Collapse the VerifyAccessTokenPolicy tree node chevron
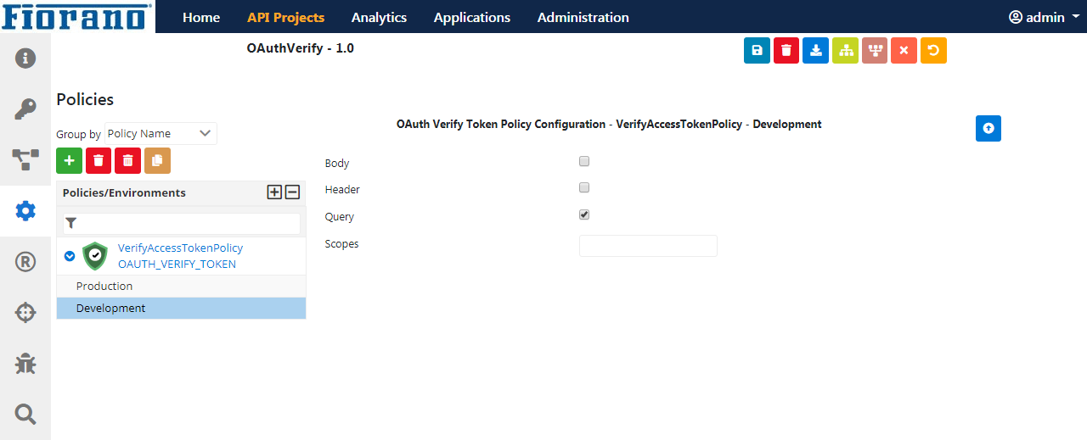This screenshot has height=440, width=1087. (x=70, y=256)
